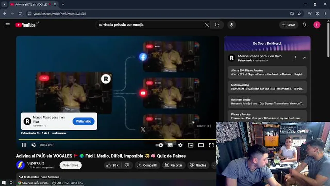Open Menos Pasos para ir en Vivo sidebar title
This screenshot has height=186, width=330.
pyautogui.click(x=260, y=56)
